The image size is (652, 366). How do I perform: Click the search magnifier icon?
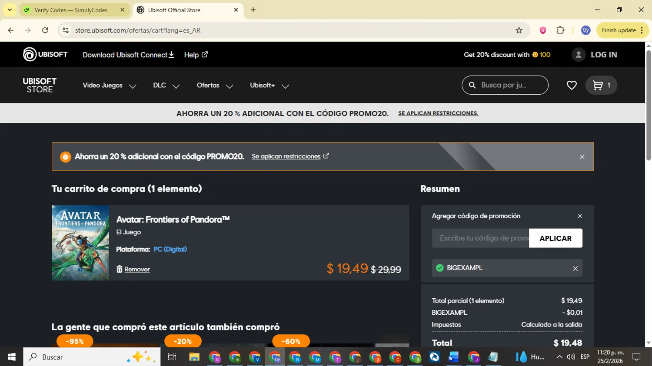pyautogui.click(x=472, y=85)
